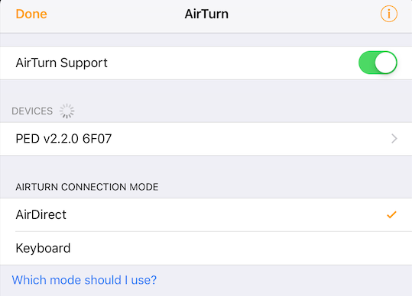Viewport: 412px width, 296px height.
Task: Click the orange checkmark next to AirDirect
Action: [391, 214]
